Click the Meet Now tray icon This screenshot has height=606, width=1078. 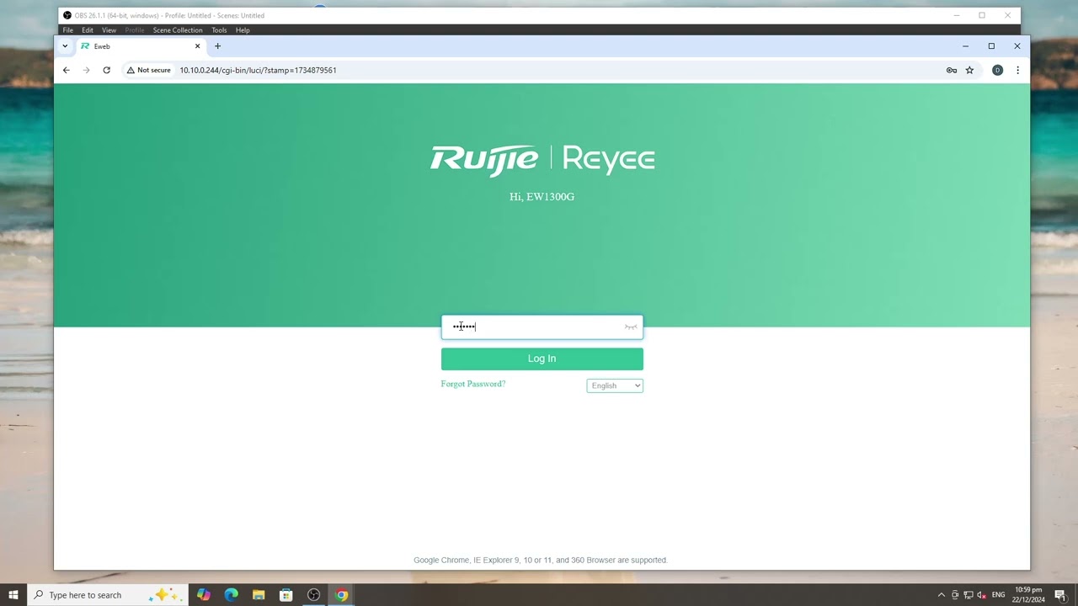click(955, 595)
